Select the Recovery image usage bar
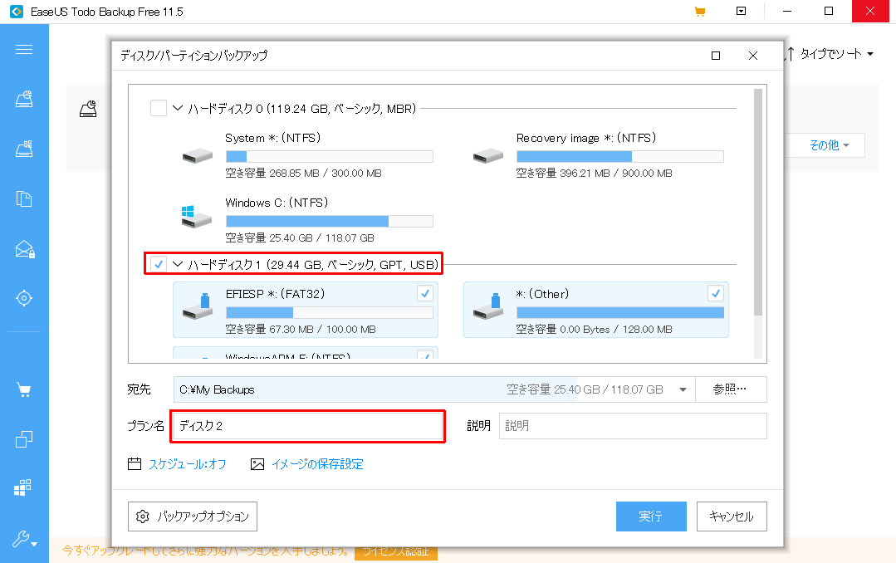 [x=620, y=157]
